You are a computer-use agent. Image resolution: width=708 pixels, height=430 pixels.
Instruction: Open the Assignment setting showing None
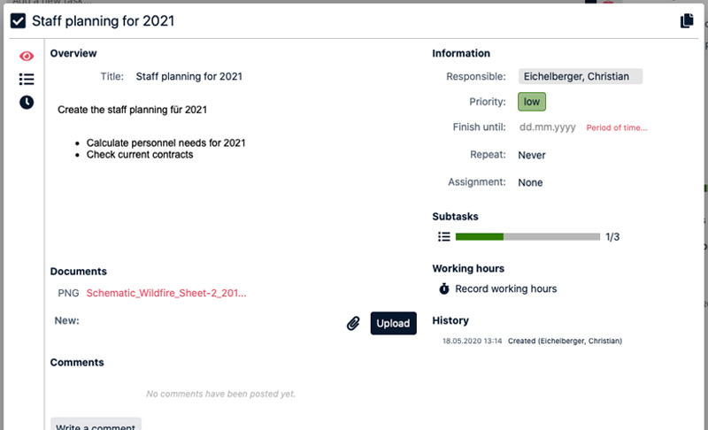coord(531,182)
